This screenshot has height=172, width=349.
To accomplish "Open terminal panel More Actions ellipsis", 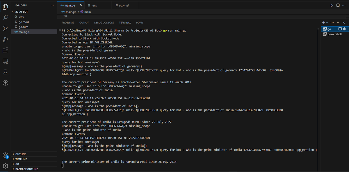I will tap(332, 23).
